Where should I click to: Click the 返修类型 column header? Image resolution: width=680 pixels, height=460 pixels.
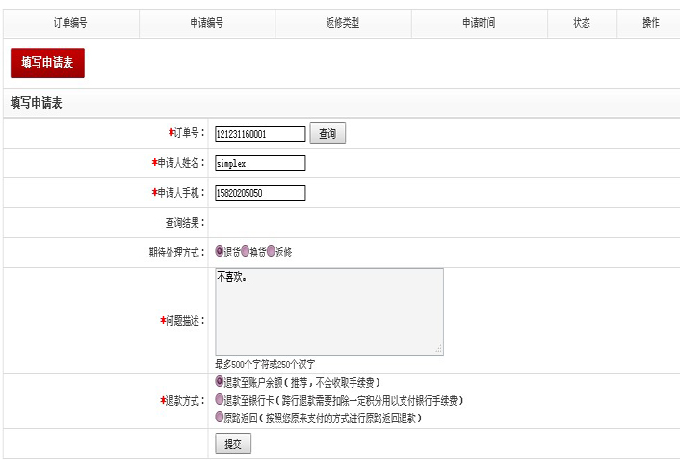coord(342,23)
